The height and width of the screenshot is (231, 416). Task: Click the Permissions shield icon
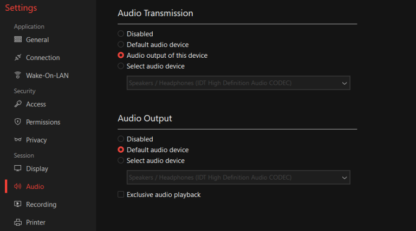click(18, 122)
